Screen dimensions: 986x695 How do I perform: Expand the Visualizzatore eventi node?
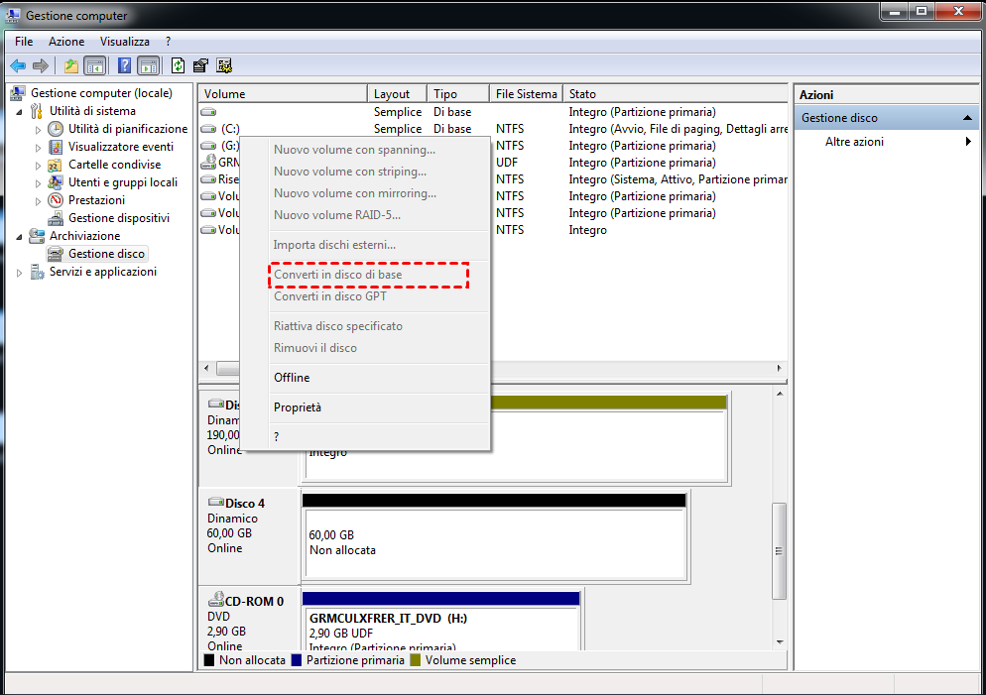[x=38, y=148]
